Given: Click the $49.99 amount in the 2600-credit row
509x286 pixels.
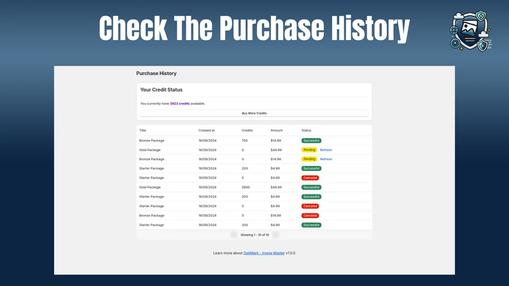Looking at the screenshot, I should tap(276, 187).
